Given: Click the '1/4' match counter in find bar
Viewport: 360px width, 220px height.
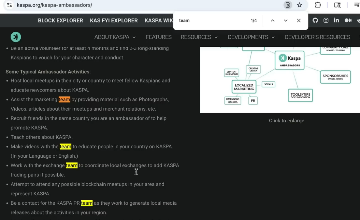Looking at the screenshot, I should coord(254,20).
